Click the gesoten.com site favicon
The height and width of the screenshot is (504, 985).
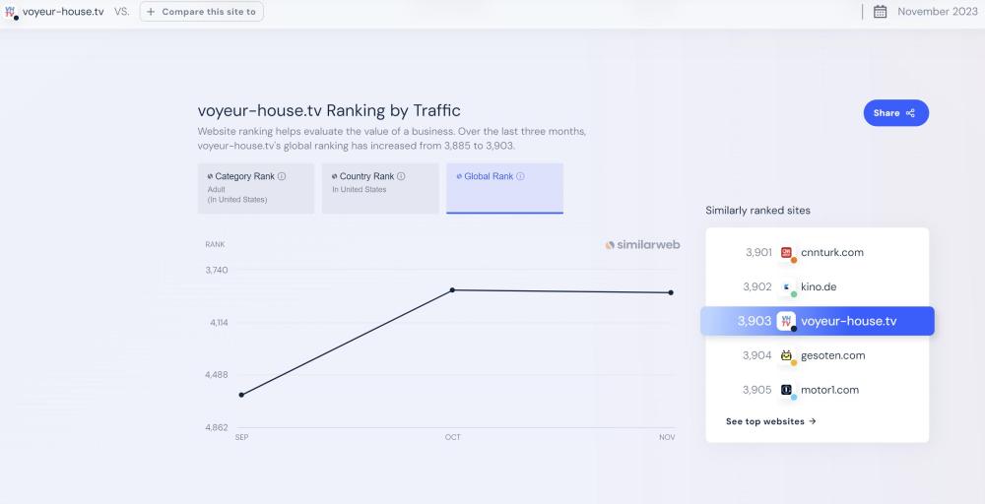(x=786, y=355)
